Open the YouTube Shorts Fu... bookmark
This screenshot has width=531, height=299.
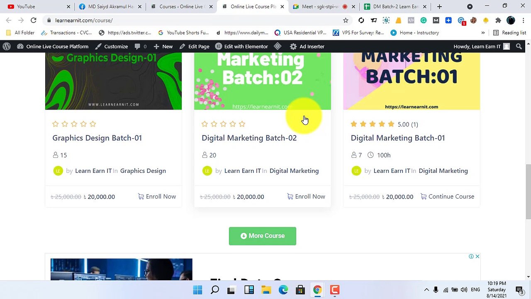[183, 33]
